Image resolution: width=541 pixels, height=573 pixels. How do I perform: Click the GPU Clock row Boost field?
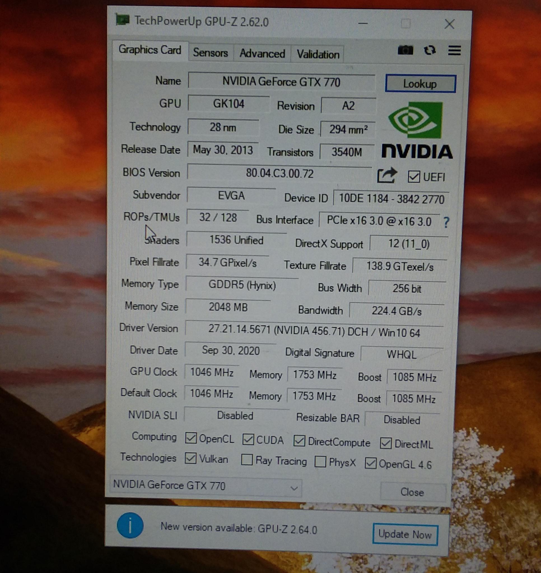414,377
